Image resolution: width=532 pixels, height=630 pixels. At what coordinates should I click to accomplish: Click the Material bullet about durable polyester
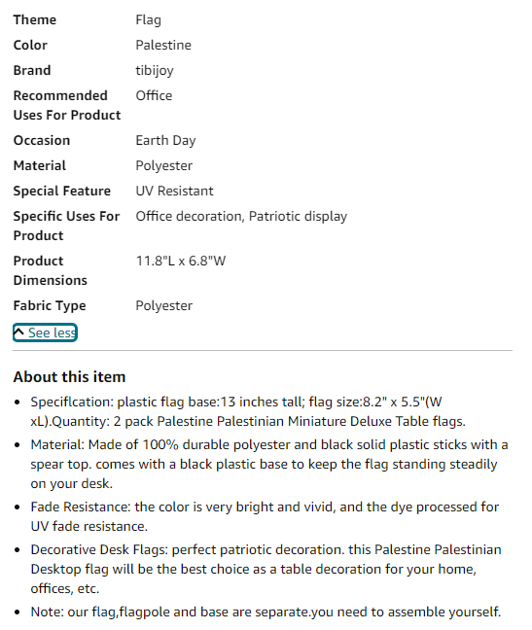(269, 464)
